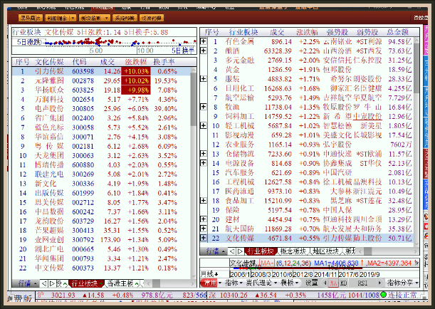Screen dimensions: 435x309
Task: Click scroll-up arrow of sector list scrollbar
Action: 416,41
